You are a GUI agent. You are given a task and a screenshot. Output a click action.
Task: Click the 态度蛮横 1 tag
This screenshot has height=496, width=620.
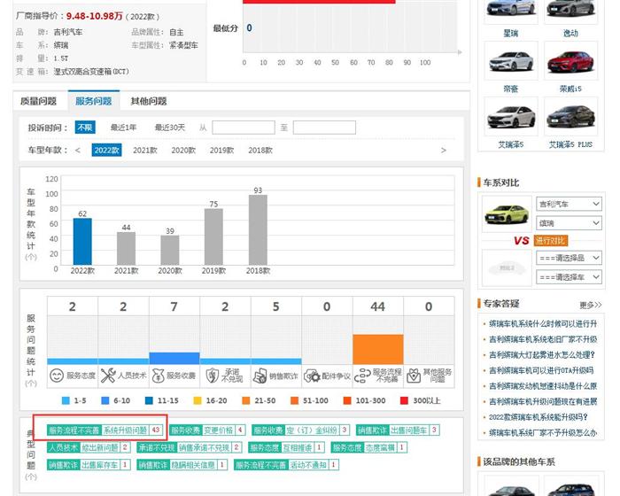369,447
